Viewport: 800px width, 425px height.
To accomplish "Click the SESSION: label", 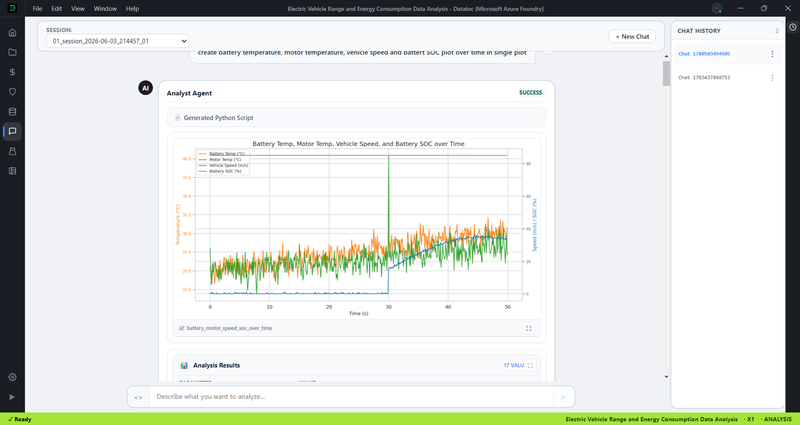I will [59, 30].
